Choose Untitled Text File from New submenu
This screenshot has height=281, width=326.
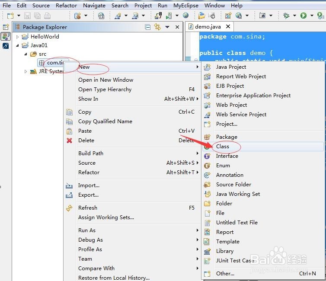tap(263, 223)
